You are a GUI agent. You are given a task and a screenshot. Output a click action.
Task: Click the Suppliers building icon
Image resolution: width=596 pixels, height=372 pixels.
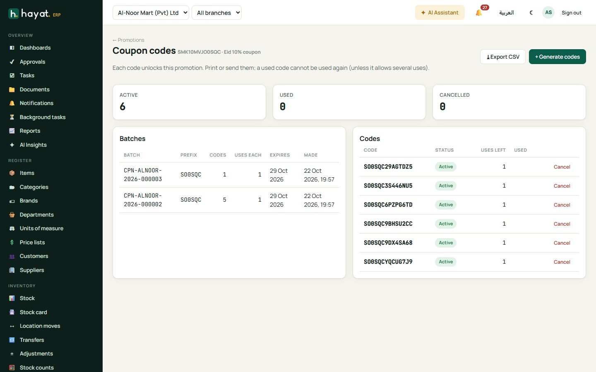tap(12, 270)
